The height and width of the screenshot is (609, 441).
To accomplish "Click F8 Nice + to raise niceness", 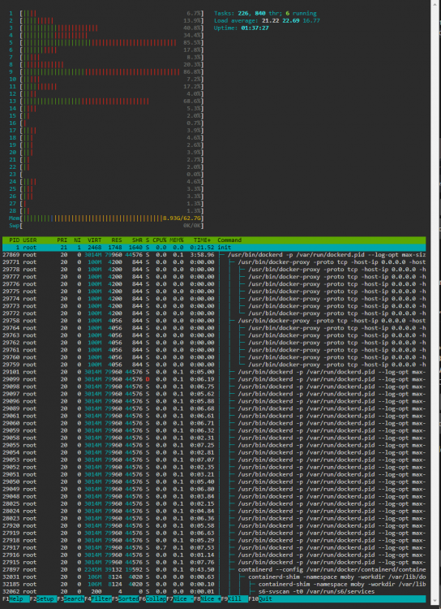I will [207, 599].
